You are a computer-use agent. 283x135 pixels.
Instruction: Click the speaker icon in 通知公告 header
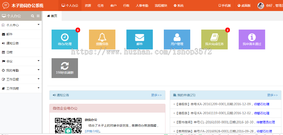[x=54, y=95]
